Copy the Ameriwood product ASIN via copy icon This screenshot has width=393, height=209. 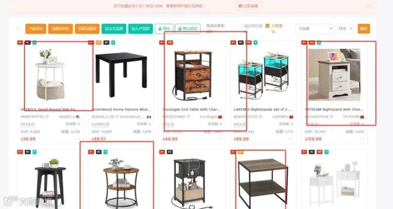point(117,117)
